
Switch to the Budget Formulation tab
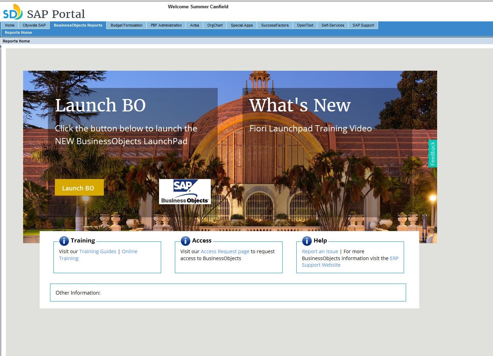[127, 25]
